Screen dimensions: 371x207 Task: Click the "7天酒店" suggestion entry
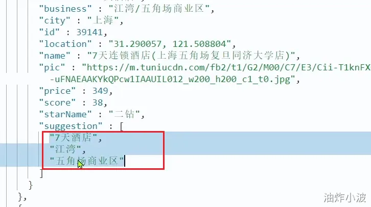click(73, 138)
